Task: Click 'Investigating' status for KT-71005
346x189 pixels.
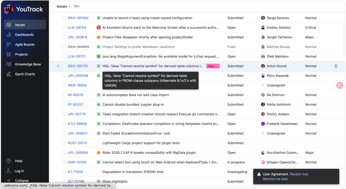Action: (x=237, y=172)
